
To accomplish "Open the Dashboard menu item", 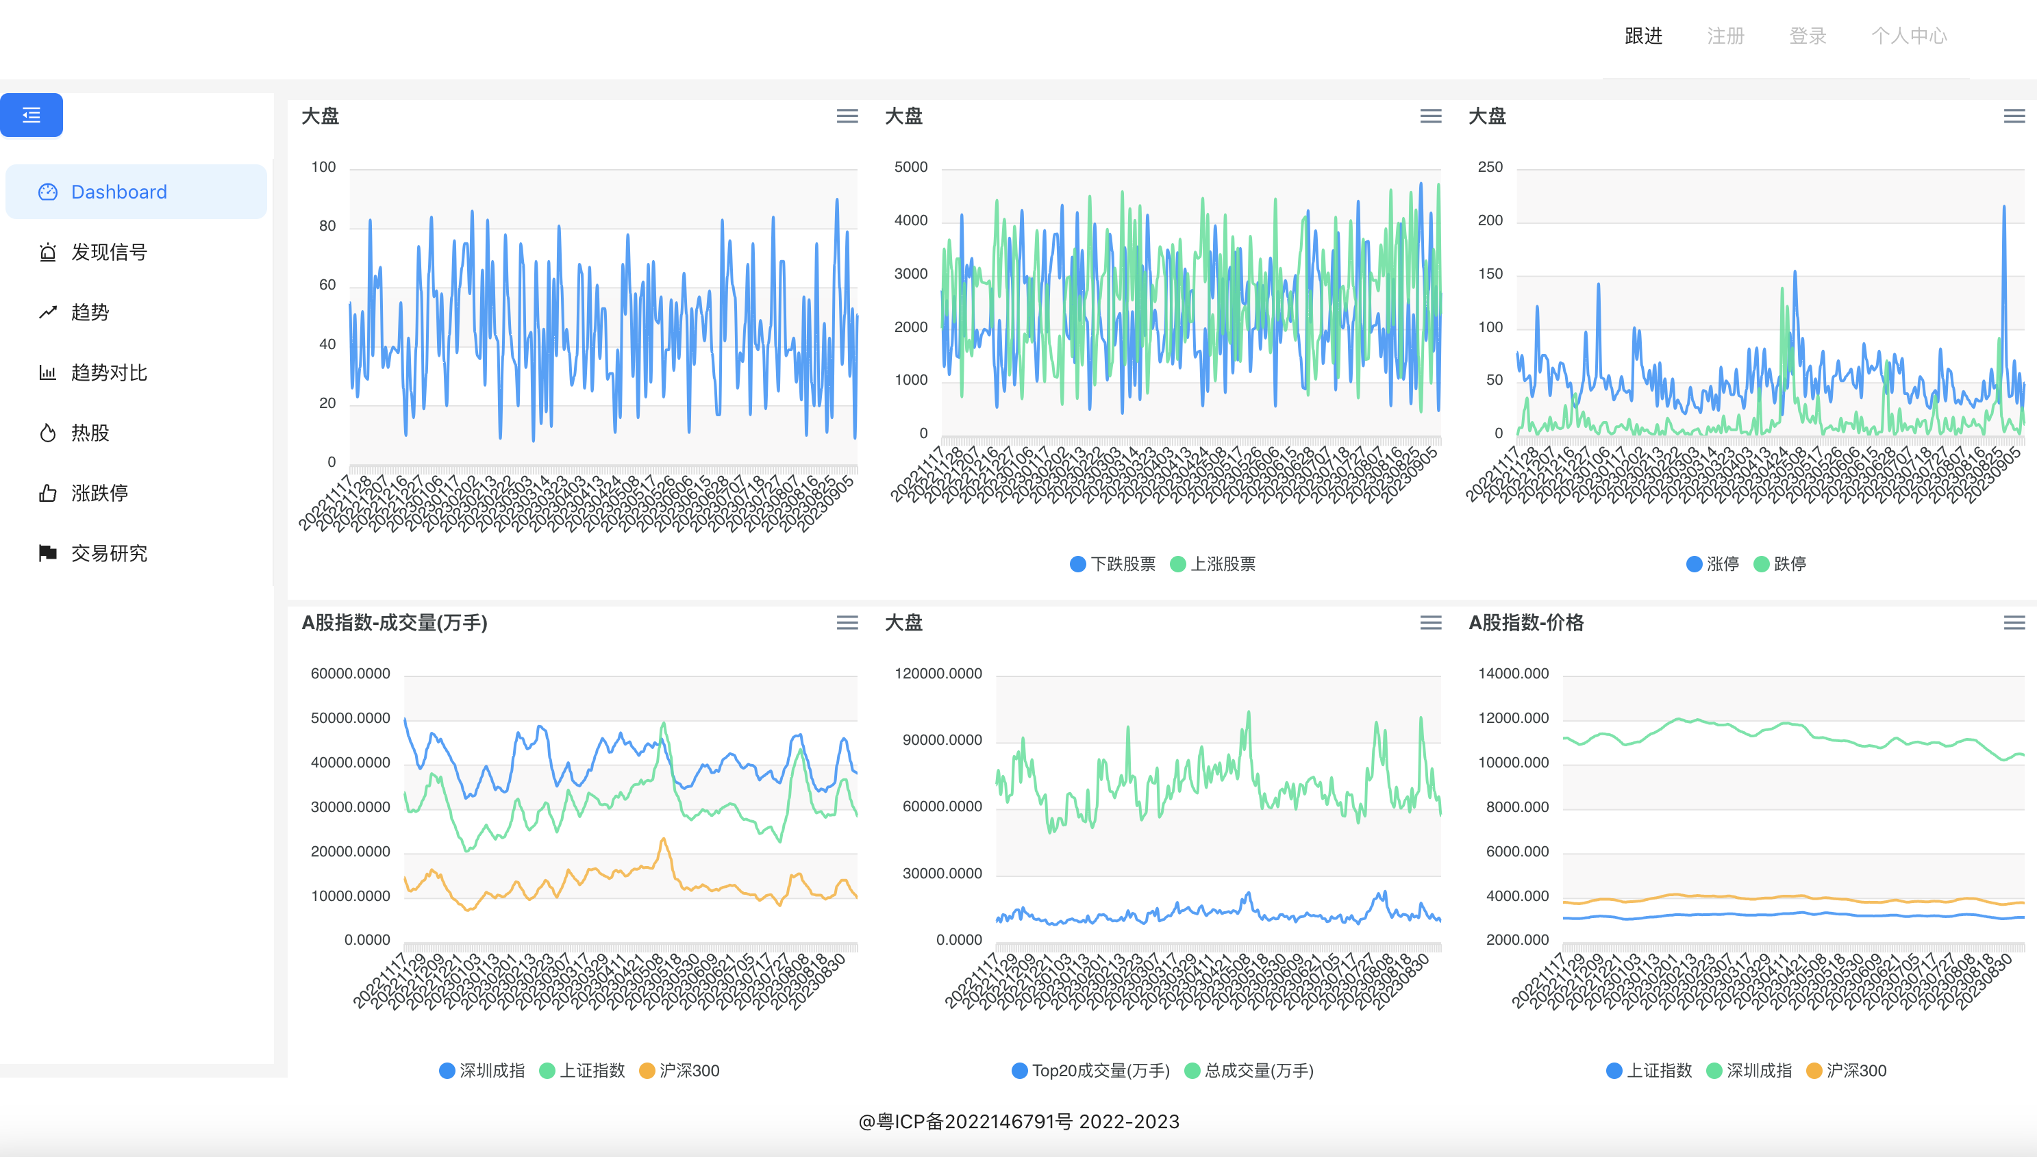I will [x=136, y=192].
